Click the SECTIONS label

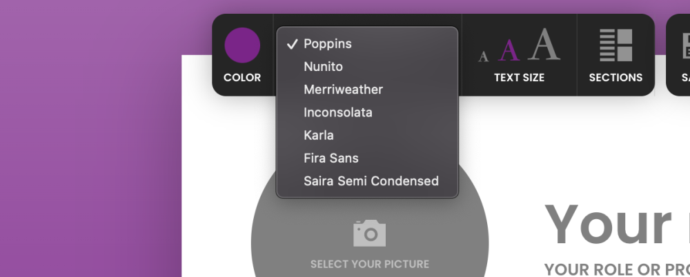pyautogui.click(x=615, y=77)
